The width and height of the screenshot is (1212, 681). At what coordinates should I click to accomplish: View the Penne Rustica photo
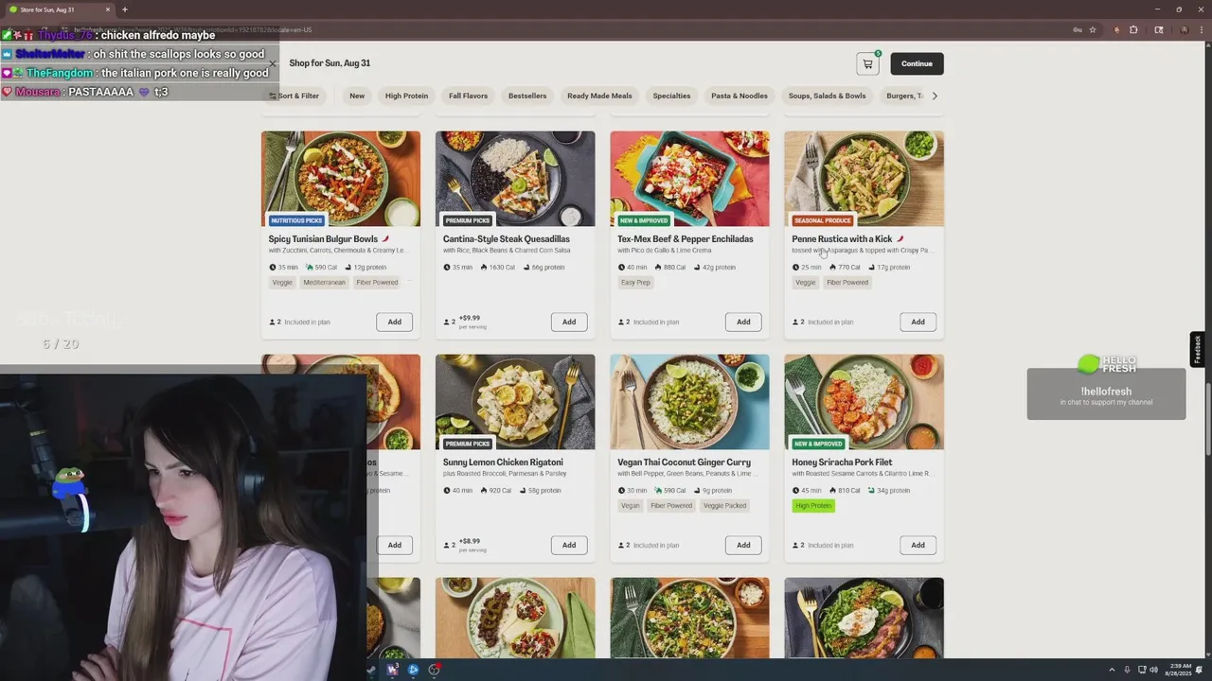864,179
